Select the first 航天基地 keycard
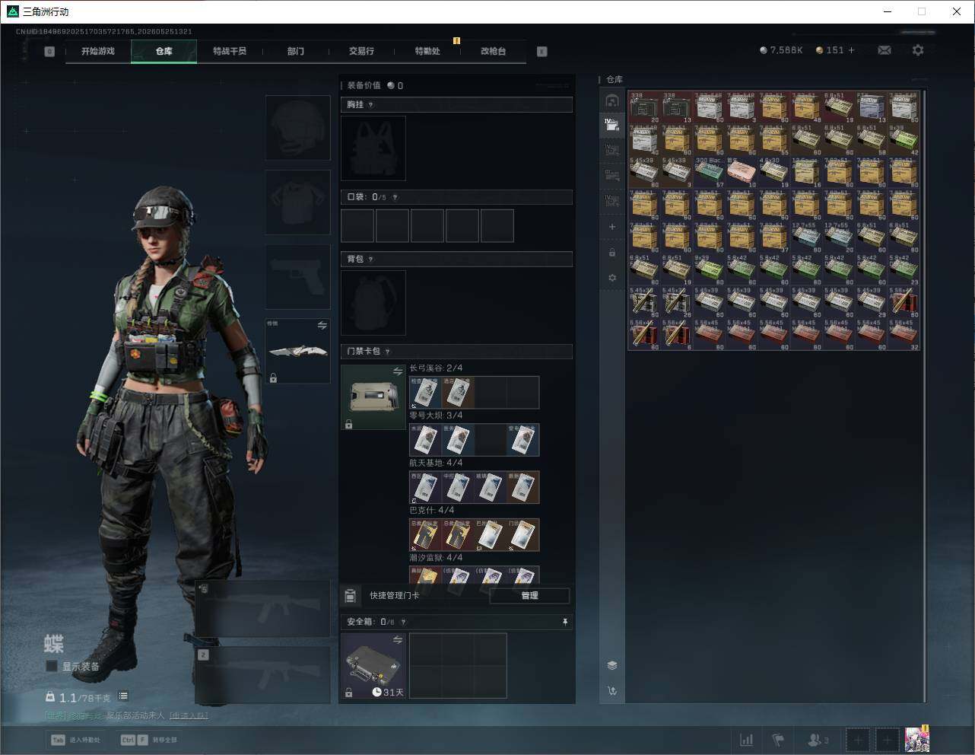Screen dimensions: 975x755 tap(426, 487)
